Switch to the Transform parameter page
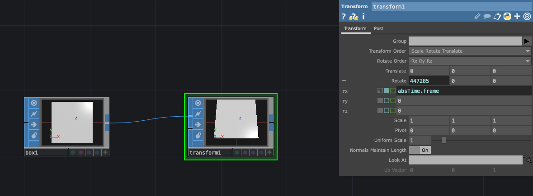Image resolution: width=533 pixels, height=196 pixels. click(x=355, y=28)
